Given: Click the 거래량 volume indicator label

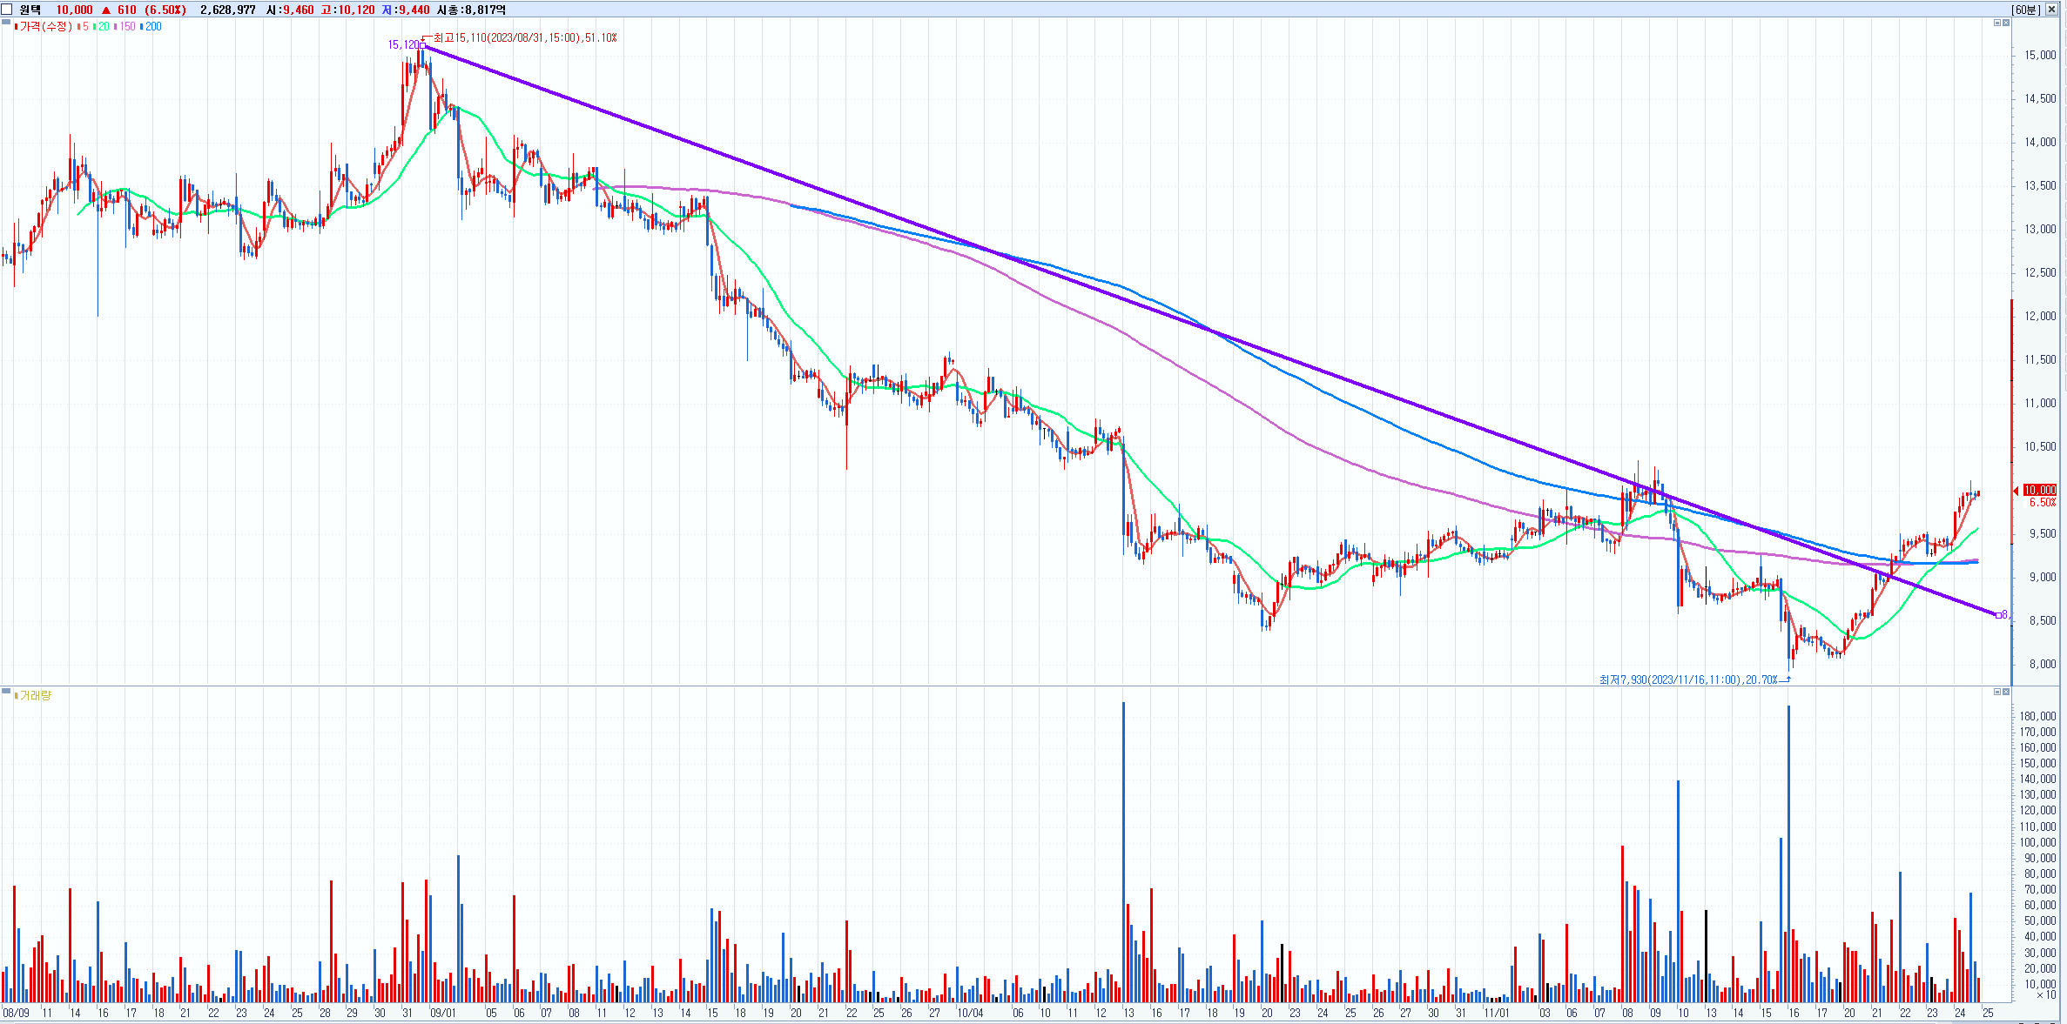Looking at the screenshot, I should coord(35,695).
